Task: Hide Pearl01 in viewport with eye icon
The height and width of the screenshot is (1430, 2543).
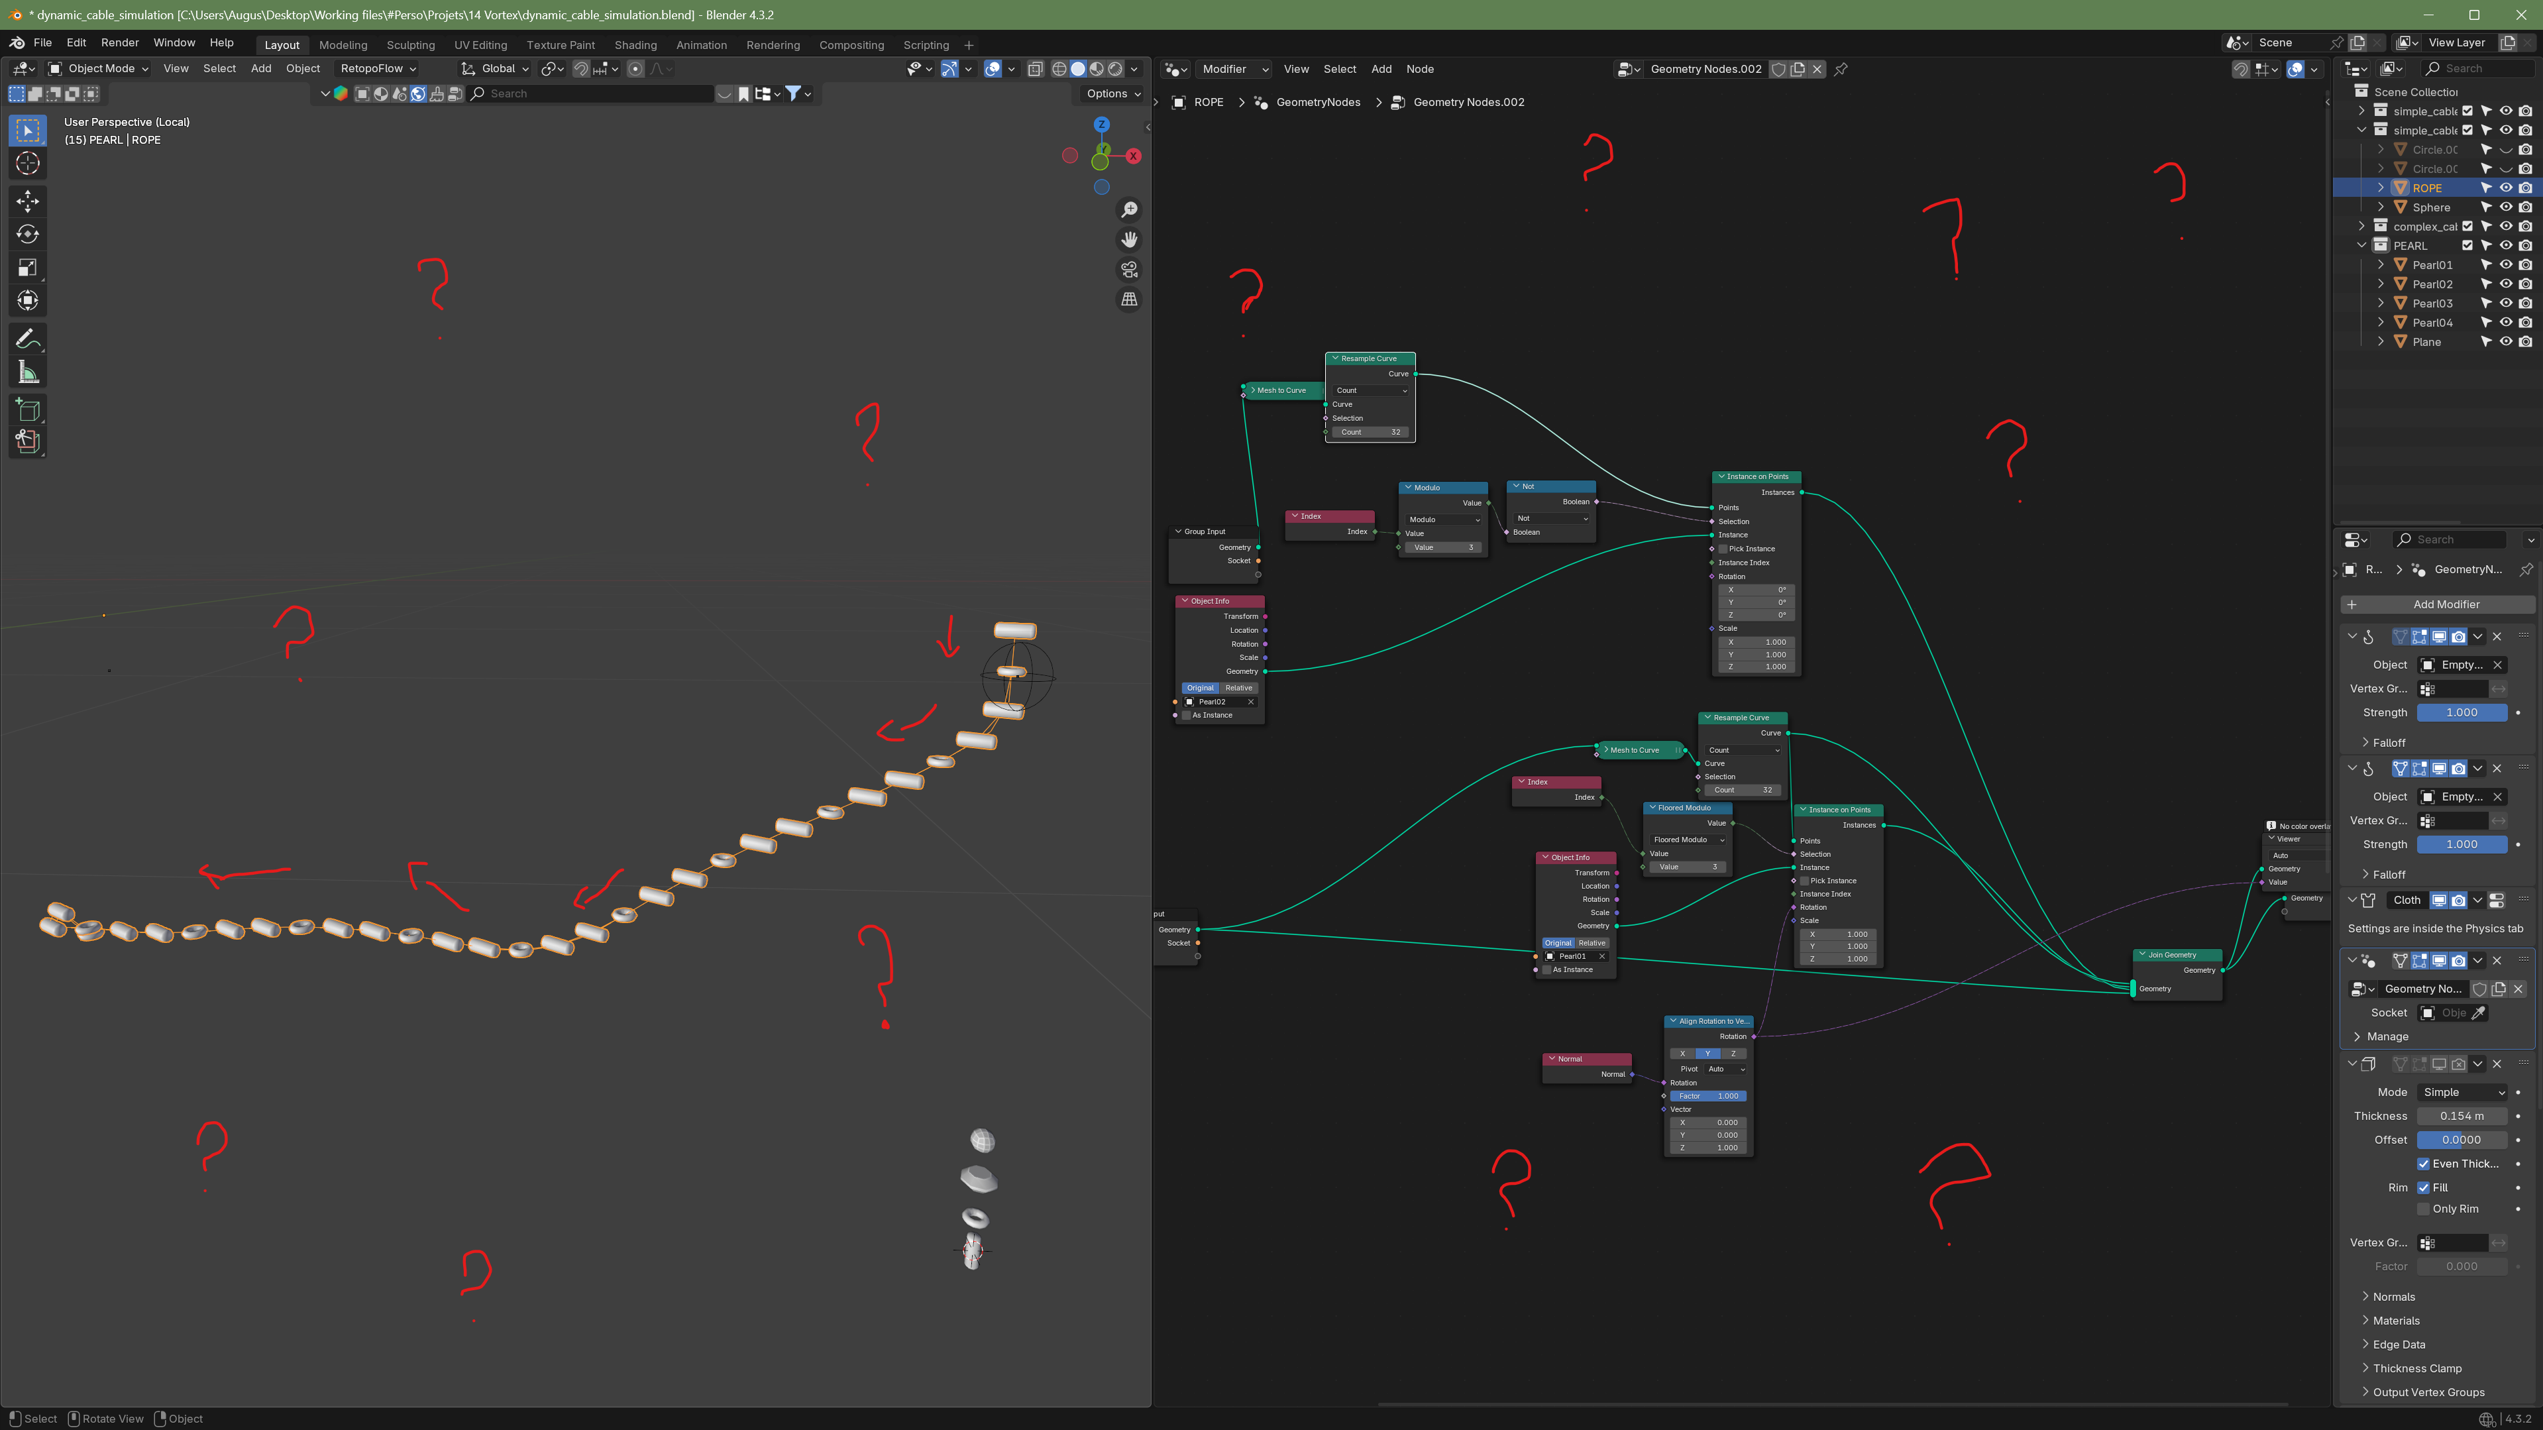Action: pyautogui.click(x=2505, y=264)
